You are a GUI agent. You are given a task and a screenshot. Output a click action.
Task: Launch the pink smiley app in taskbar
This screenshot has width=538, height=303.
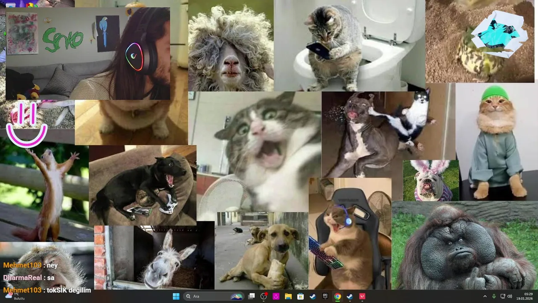(276, 296)
